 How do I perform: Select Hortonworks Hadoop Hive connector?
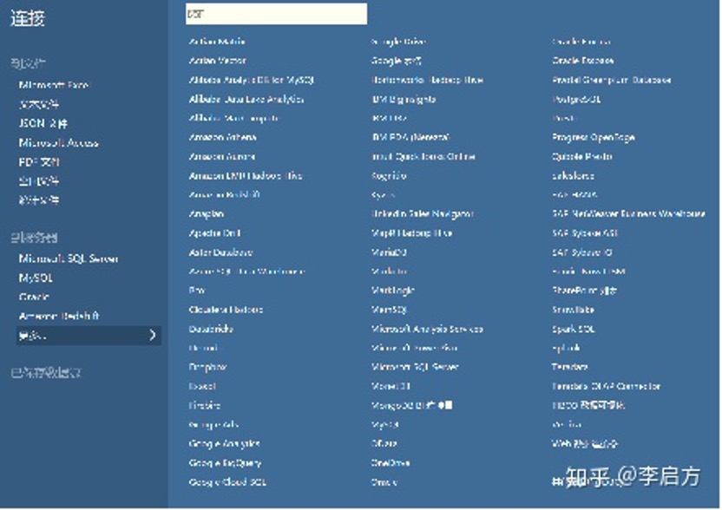pyautogui.click(x=427, y=80)
